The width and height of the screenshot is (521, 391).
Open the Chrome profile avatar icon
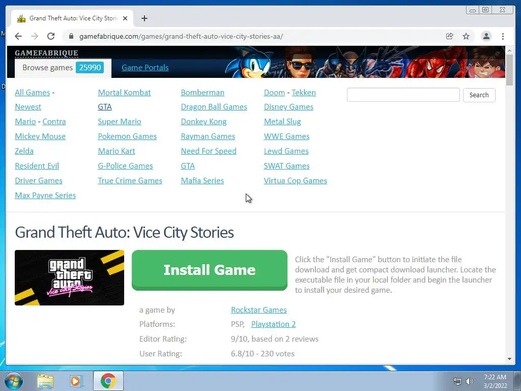tap(486, 36)
